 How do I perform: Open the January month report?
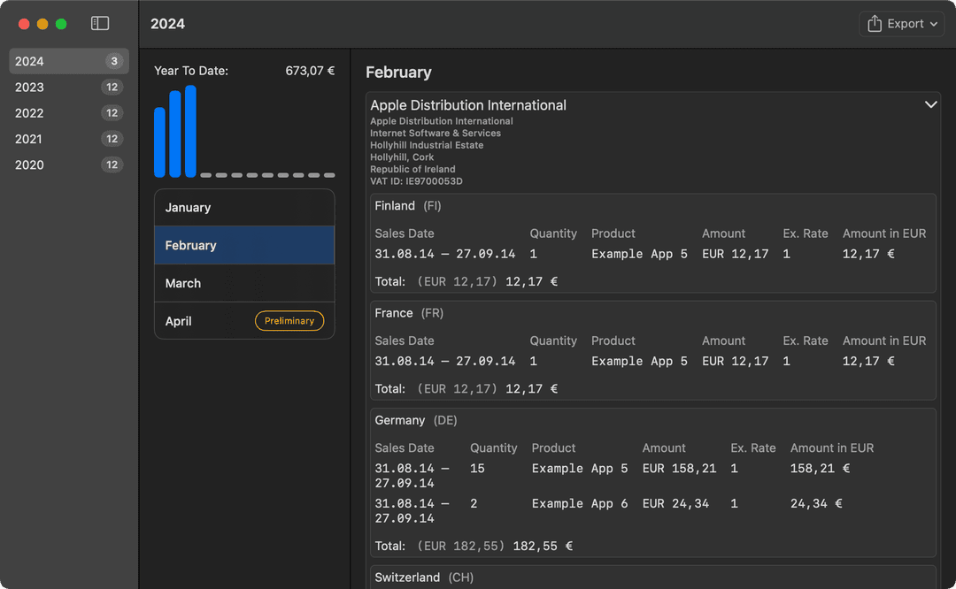[244, 208]
